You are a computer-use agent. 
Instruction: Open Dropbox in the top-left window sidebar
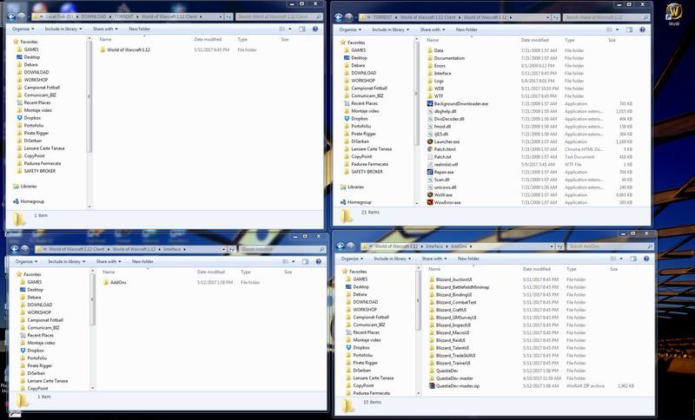[x=34, y=118]
